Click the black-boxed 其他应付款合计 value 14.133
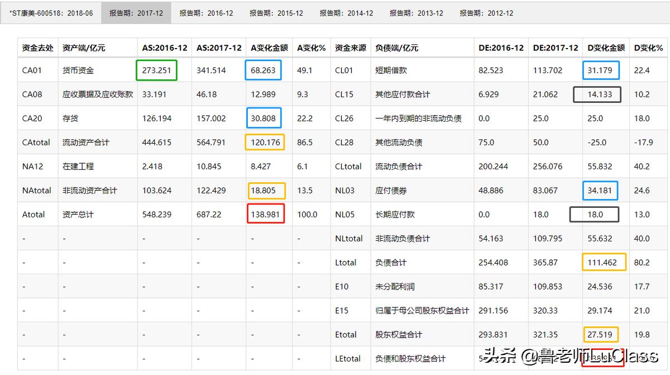 (599, 94)
